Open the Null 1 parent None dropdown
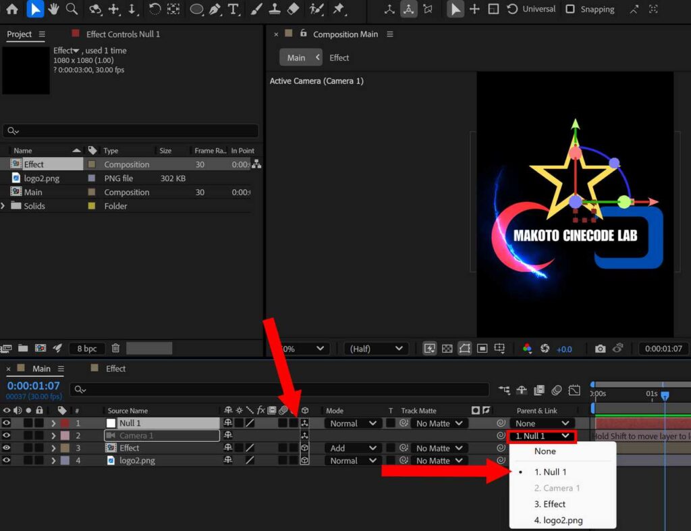Image resolution: width=691 pixels, height=531 pixels. tap(542, 424)
